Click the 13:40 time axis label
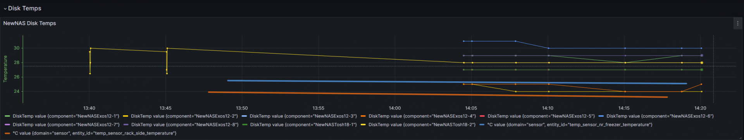Screen dimensions: 744x140 pyautogui.click(x=89, y=108)
